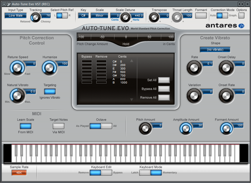Click the Throat Length knob

pos(177,17)
